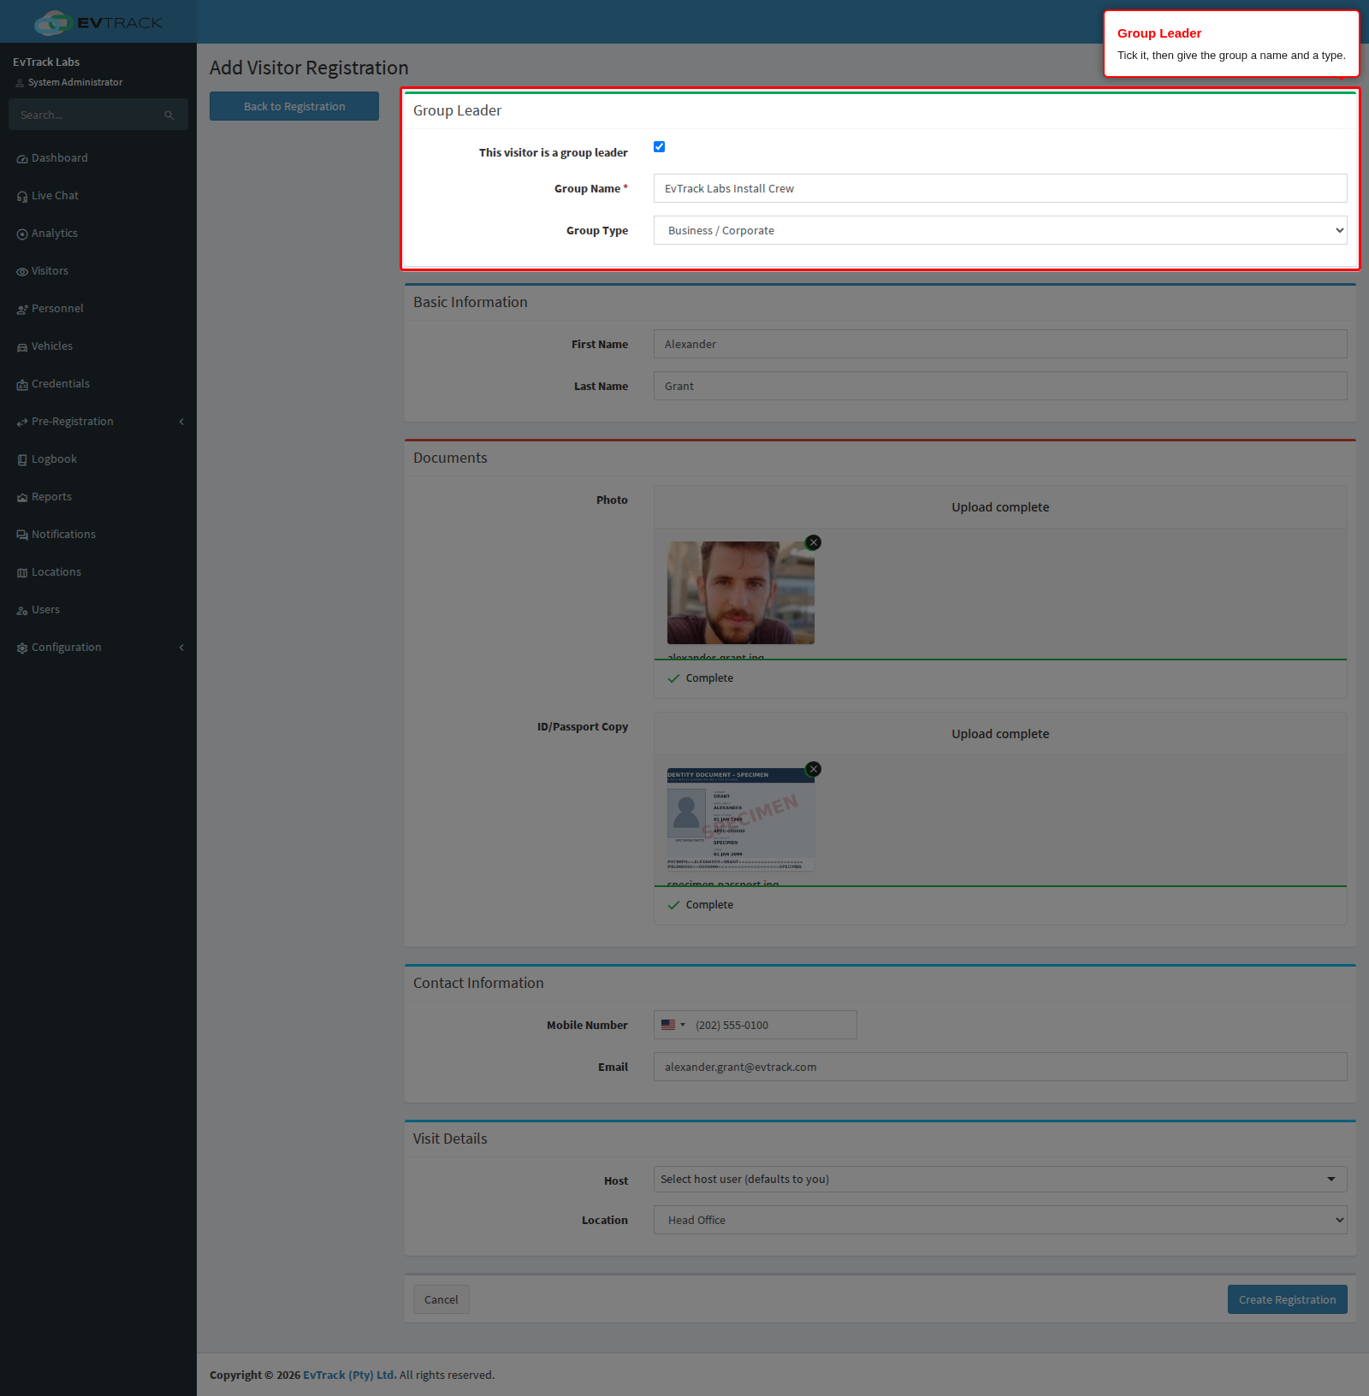
Task: Uncheck the group leader checkbox
Action: [659, 146]
